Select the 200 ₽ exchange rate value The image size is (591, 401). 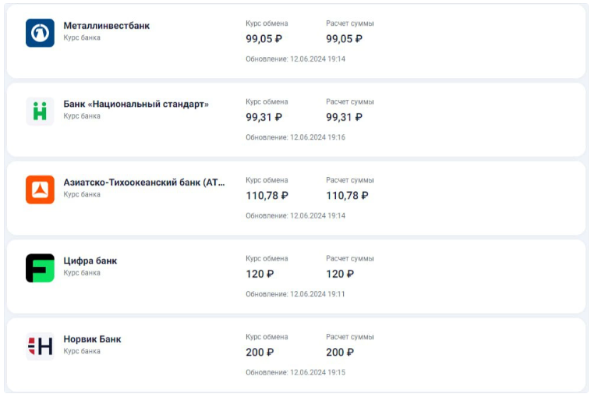point(260,353)
